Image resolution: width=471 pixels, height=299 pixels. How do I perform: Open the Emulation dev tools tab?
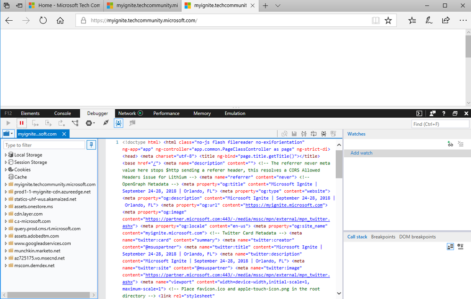[235, 113]
